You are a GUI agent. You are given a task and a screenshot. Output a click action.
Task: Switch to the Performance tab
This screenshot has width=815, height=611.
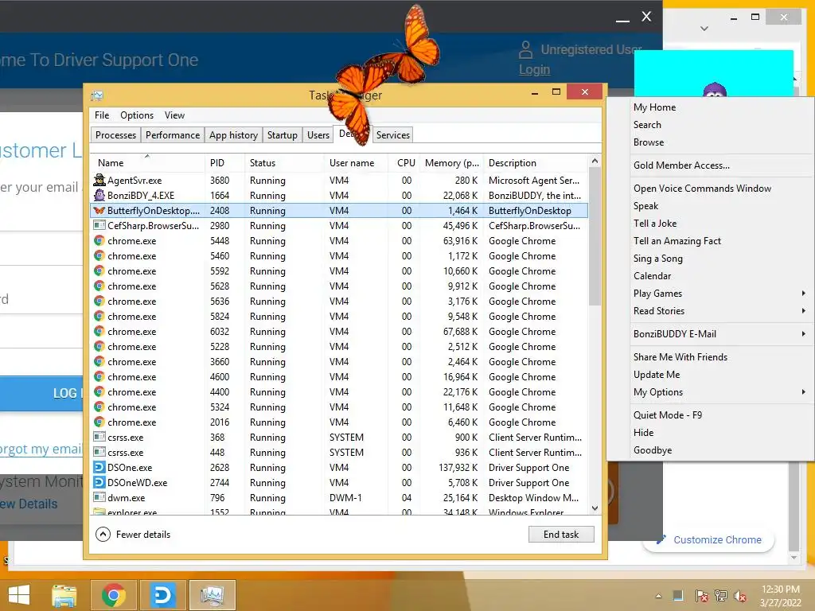tap(173, 135)
